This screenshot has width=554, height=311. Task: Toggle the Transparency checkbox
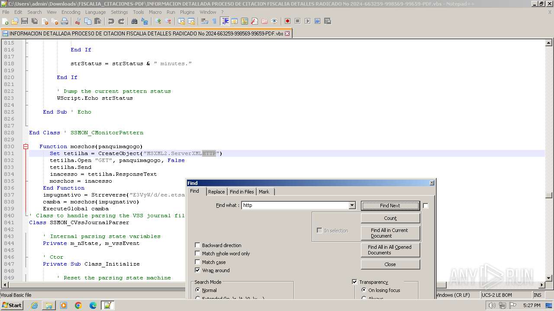(354, 282)
